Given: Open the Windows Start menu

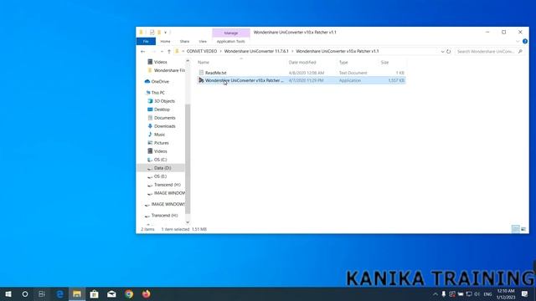Looking at the screenshot, I should (8, 293).
